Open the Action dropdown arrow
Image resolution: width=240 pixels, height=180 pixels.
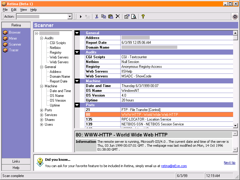(70, 16)
